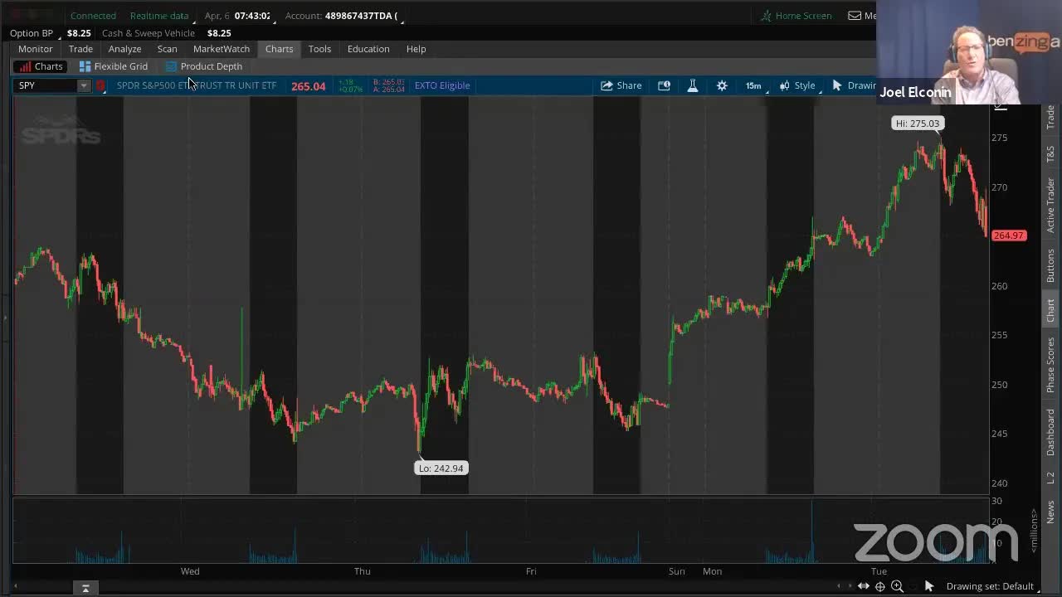This screenshot has width=1062, height=597.
Task: Click Hi: 275.03 price bubble
Action: click(x=918, y=124)
